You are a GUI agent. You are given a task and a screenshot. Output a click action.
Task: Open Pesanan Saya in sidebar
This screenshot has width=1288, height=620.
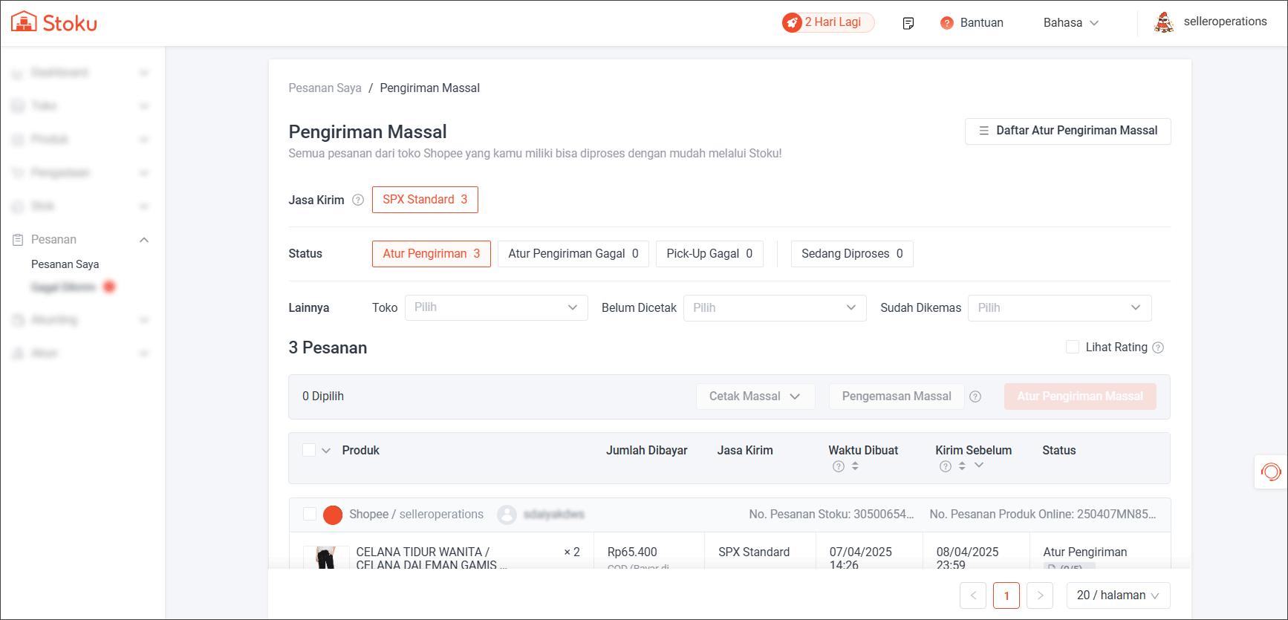coord(65,264)
